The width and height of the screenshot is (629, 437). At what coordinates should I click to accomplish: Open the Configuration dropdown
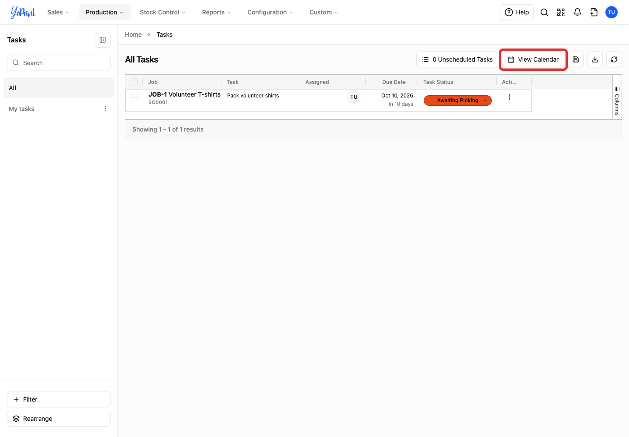click(270, 12)
